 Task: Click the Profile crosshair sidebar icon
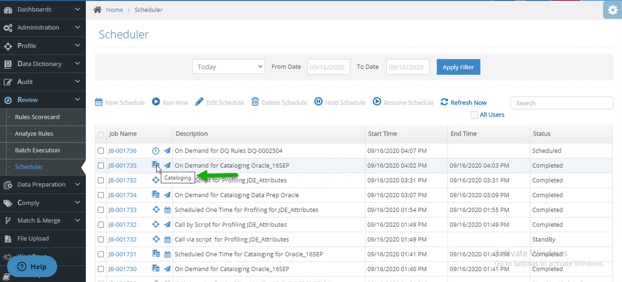pyautogui.click(x=8, y=46)
